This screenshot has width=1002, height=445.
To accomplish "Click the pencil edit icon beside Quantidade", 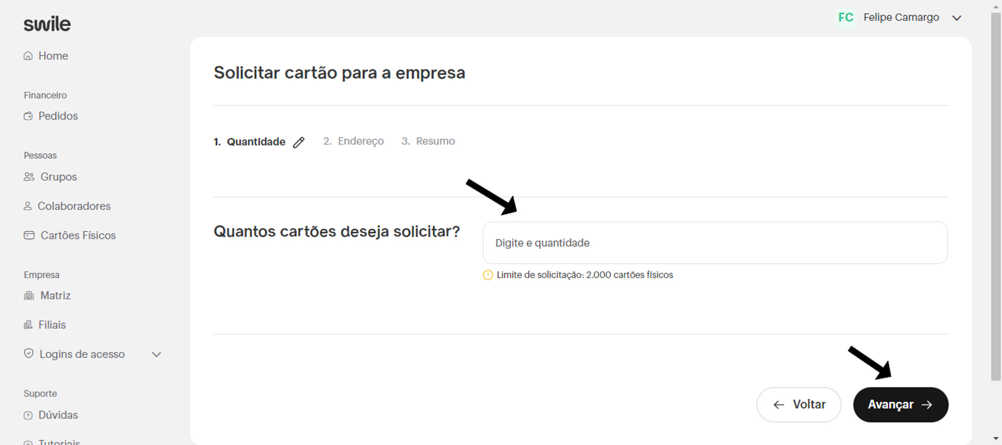I will pos(299,143).
